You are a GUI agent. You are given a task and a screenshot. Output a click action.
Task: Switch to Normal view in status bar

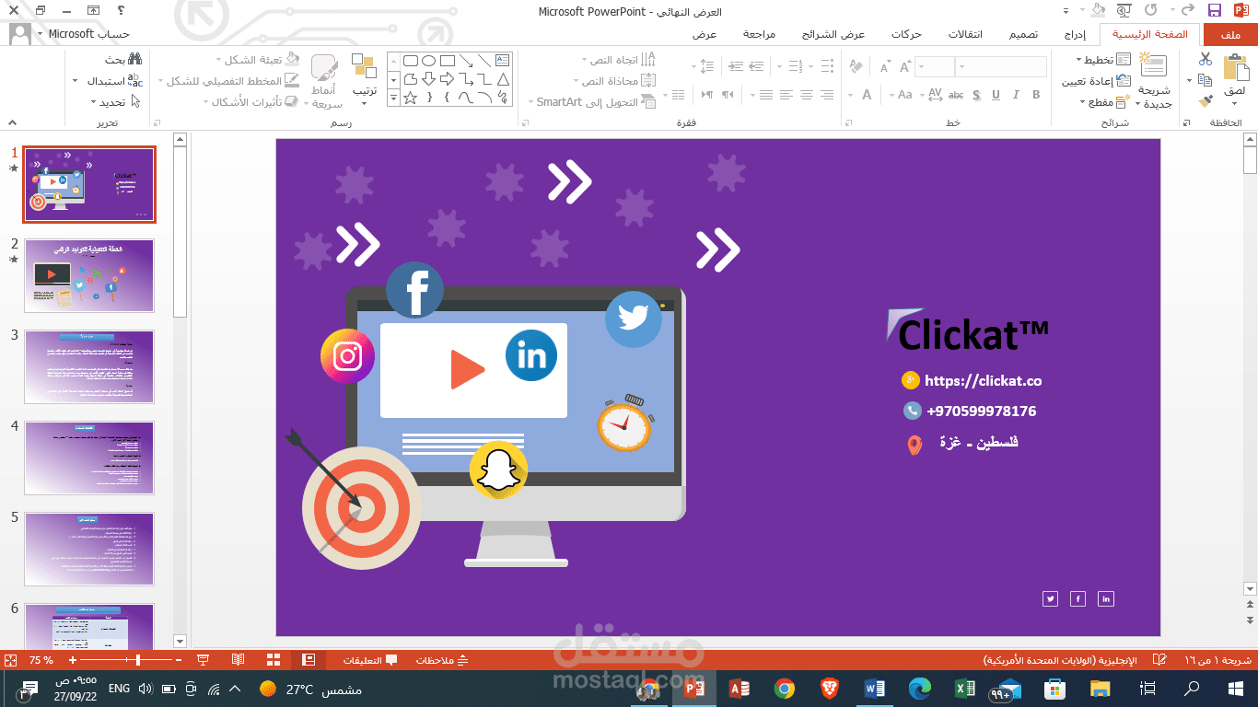(x=309, y=660)
